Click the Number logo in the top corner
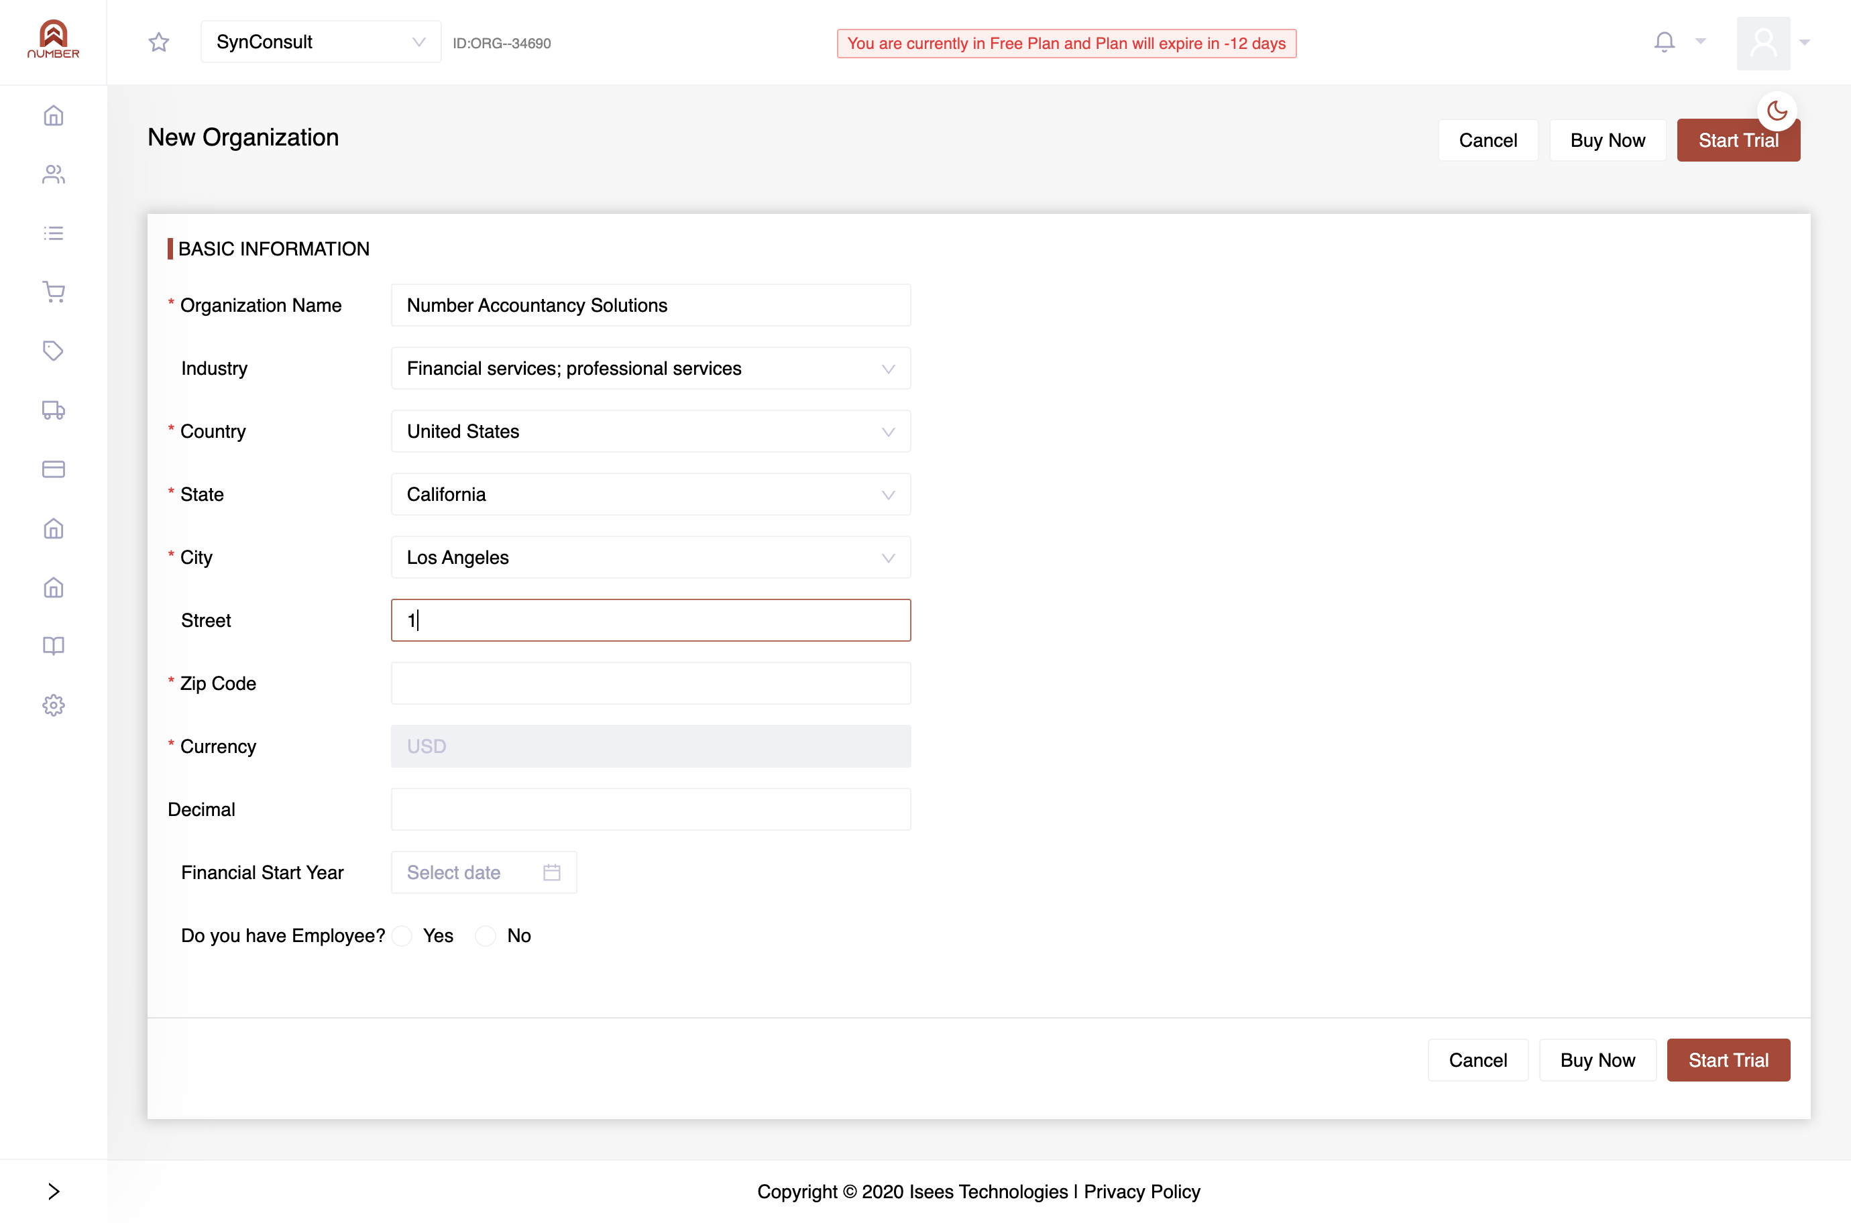Viewport: 1851px width, 1223px height. pyautogui.click(x=53, y=39)
